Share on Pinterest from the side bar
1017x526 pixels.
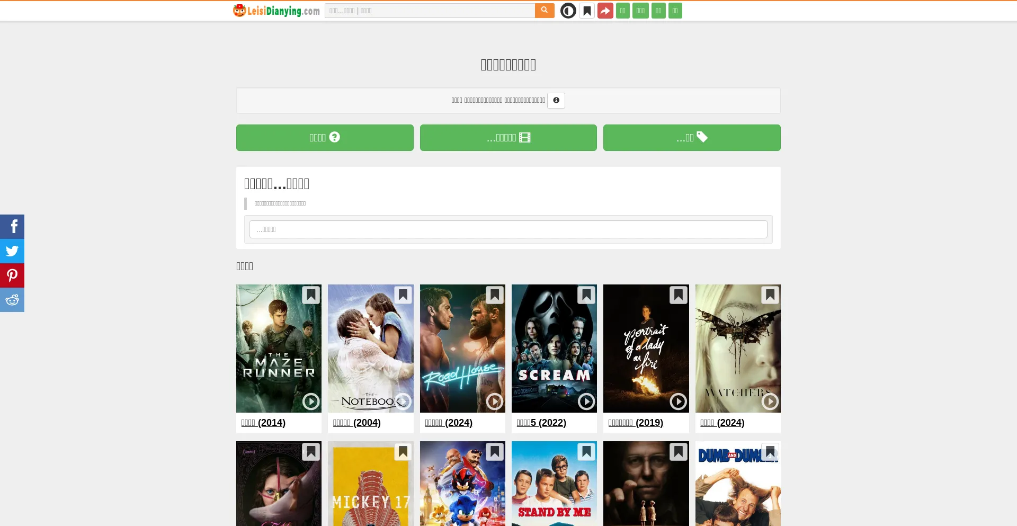(12, 275)
